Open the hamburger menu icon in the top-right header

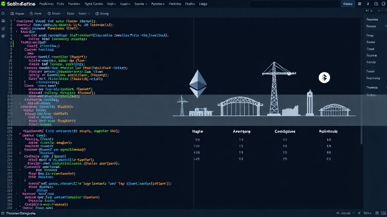360,4
